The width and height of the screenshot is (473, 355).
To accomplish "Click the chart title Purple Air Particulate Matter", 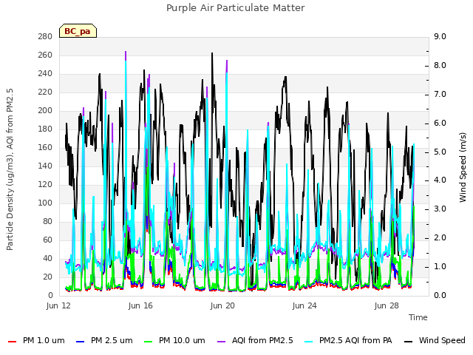I will 236,8.
